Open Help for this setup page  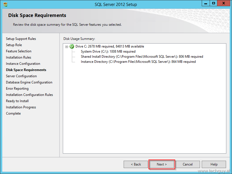(214, 164)
